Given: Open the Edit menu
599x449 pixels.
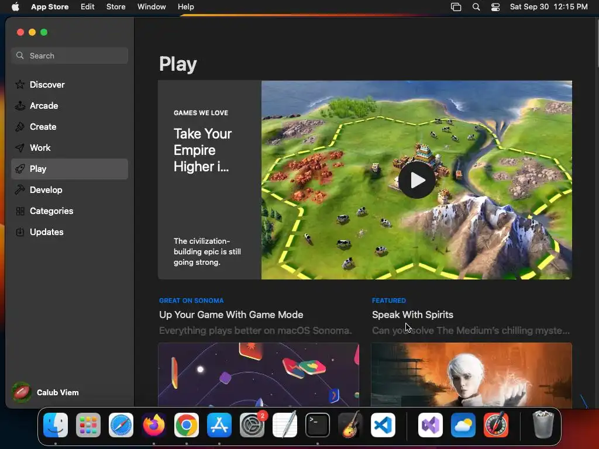Looking at the screenshot, I should point(88,7).
